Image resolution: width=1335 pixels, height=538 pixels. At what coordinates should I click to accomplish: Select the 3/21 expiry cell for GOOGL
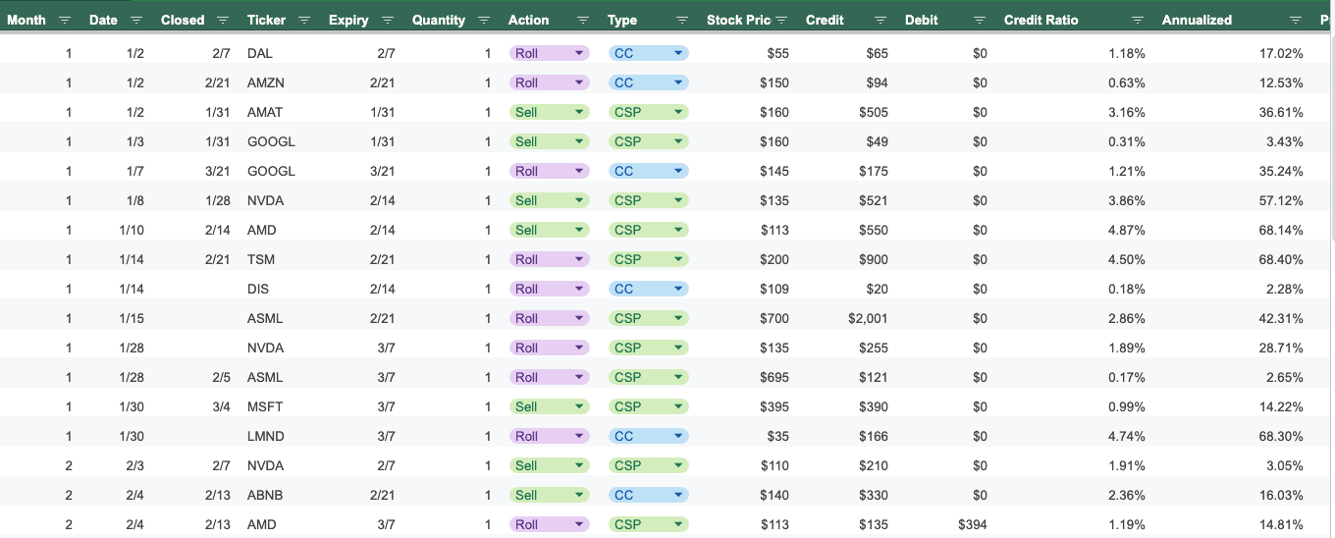click(x=382, y=171)
